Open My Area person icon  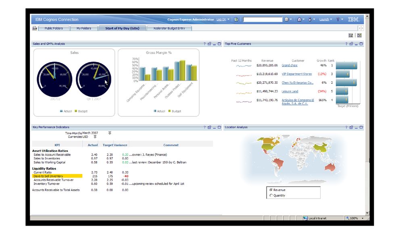(x=310, y=19)
